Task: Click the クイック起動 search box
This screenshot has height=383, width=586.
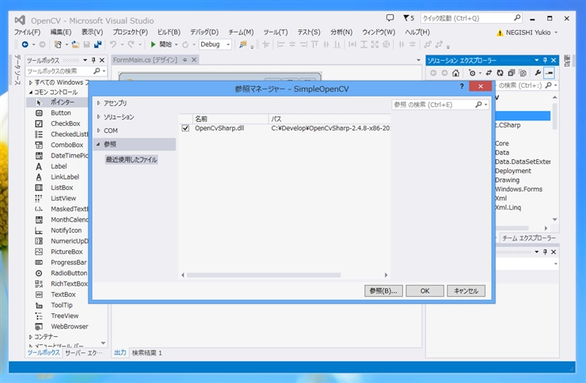Action: coord(471,18)
